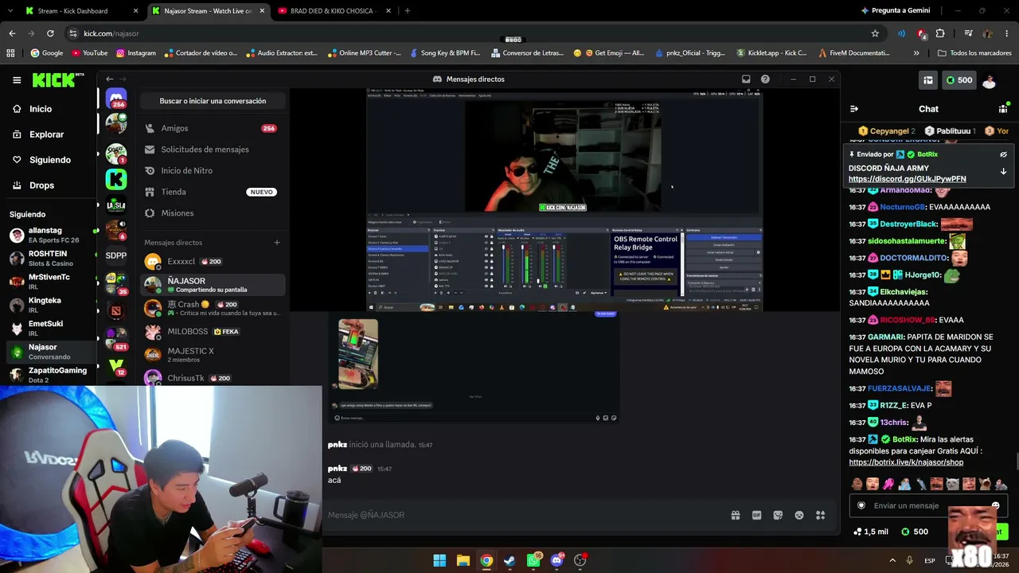Click the SDPP server icon

coord(116,255)
